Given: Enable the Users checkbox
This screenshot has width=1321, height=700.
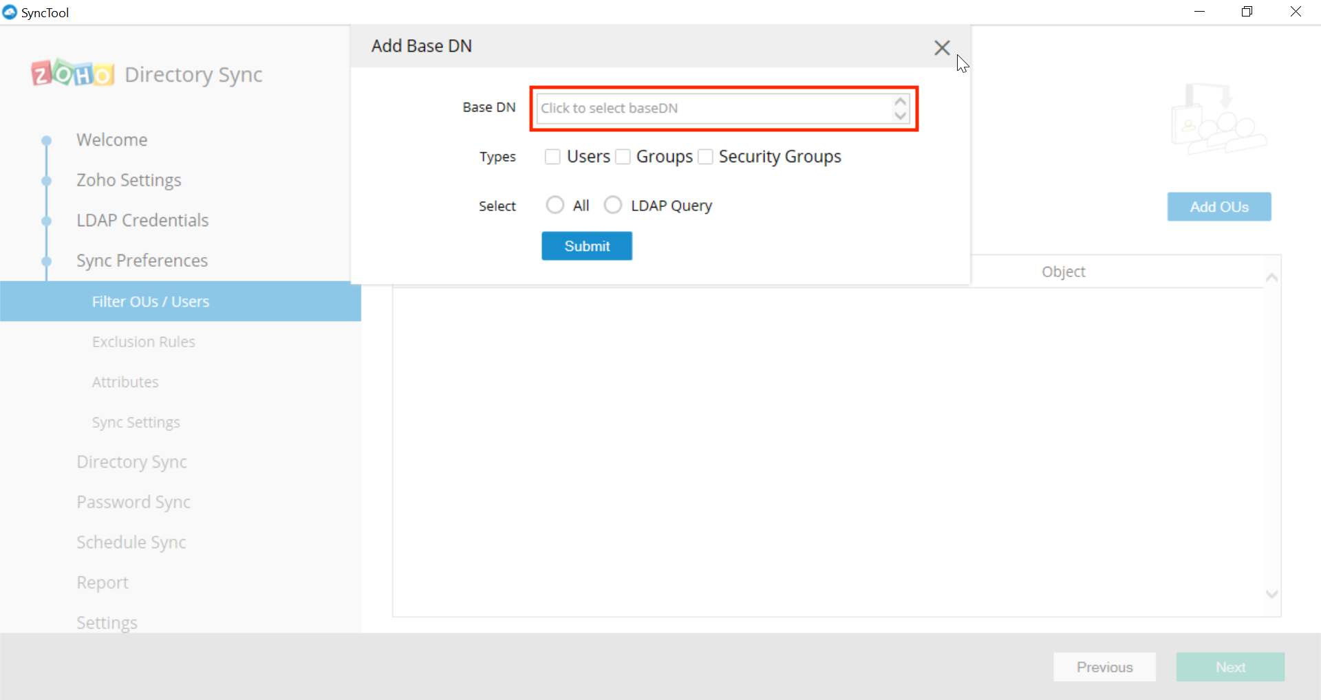Looking at the screenshot, I should point(553,156).
